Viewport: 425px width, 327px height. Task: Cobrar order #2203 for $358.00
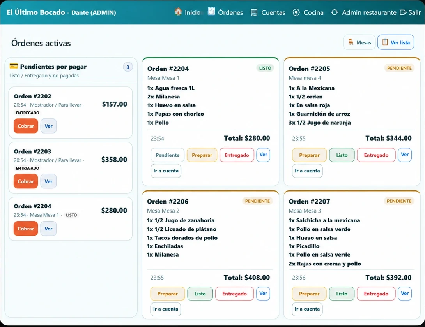coord(26,181)
